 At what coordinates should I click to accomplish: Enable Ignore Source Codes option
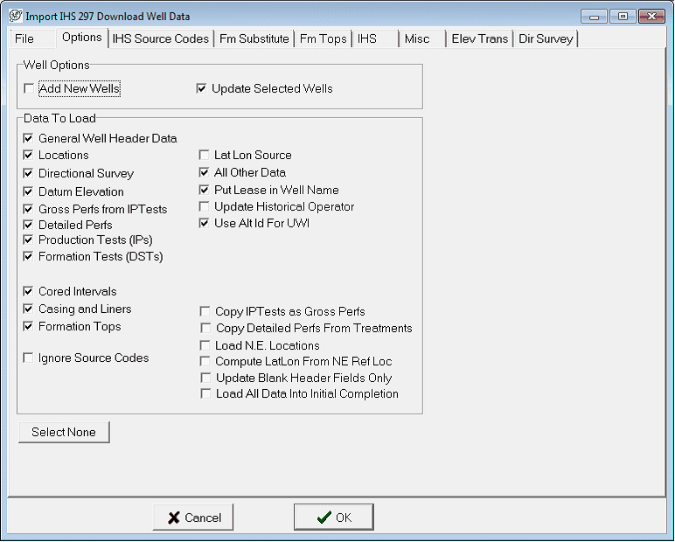(29, 358)
